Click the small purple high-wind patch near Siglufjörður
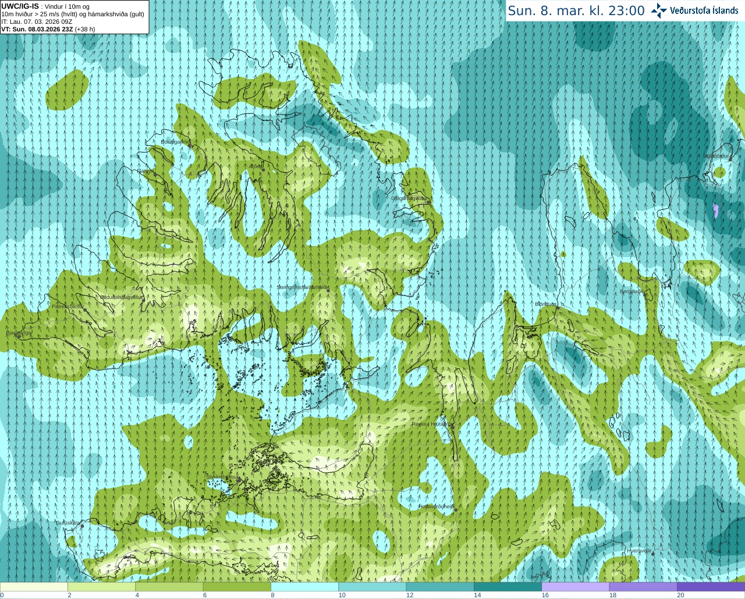745x599 pixels. (x=716, y=210)
